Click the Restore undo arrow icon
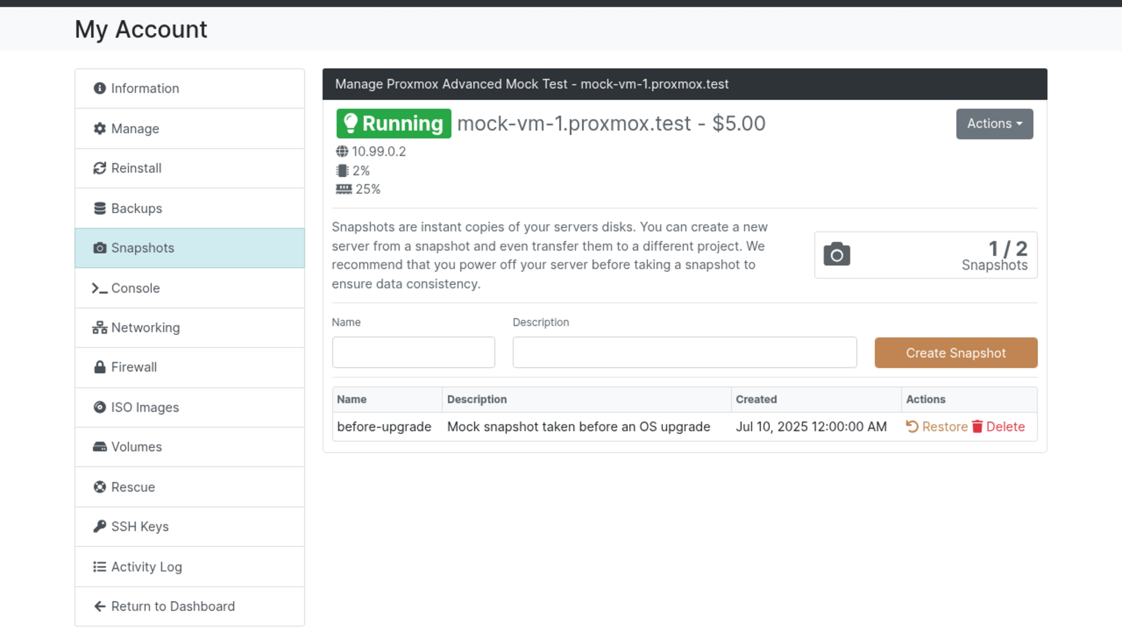Screen dimensions: 1122x631 [x=912, y=427]
